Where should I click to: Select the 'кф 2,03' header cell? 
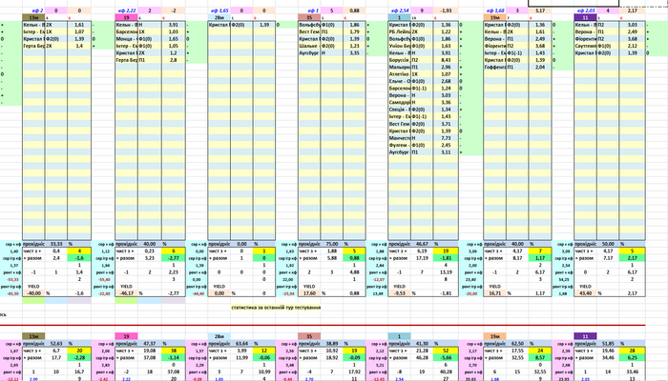coord(585,10)
